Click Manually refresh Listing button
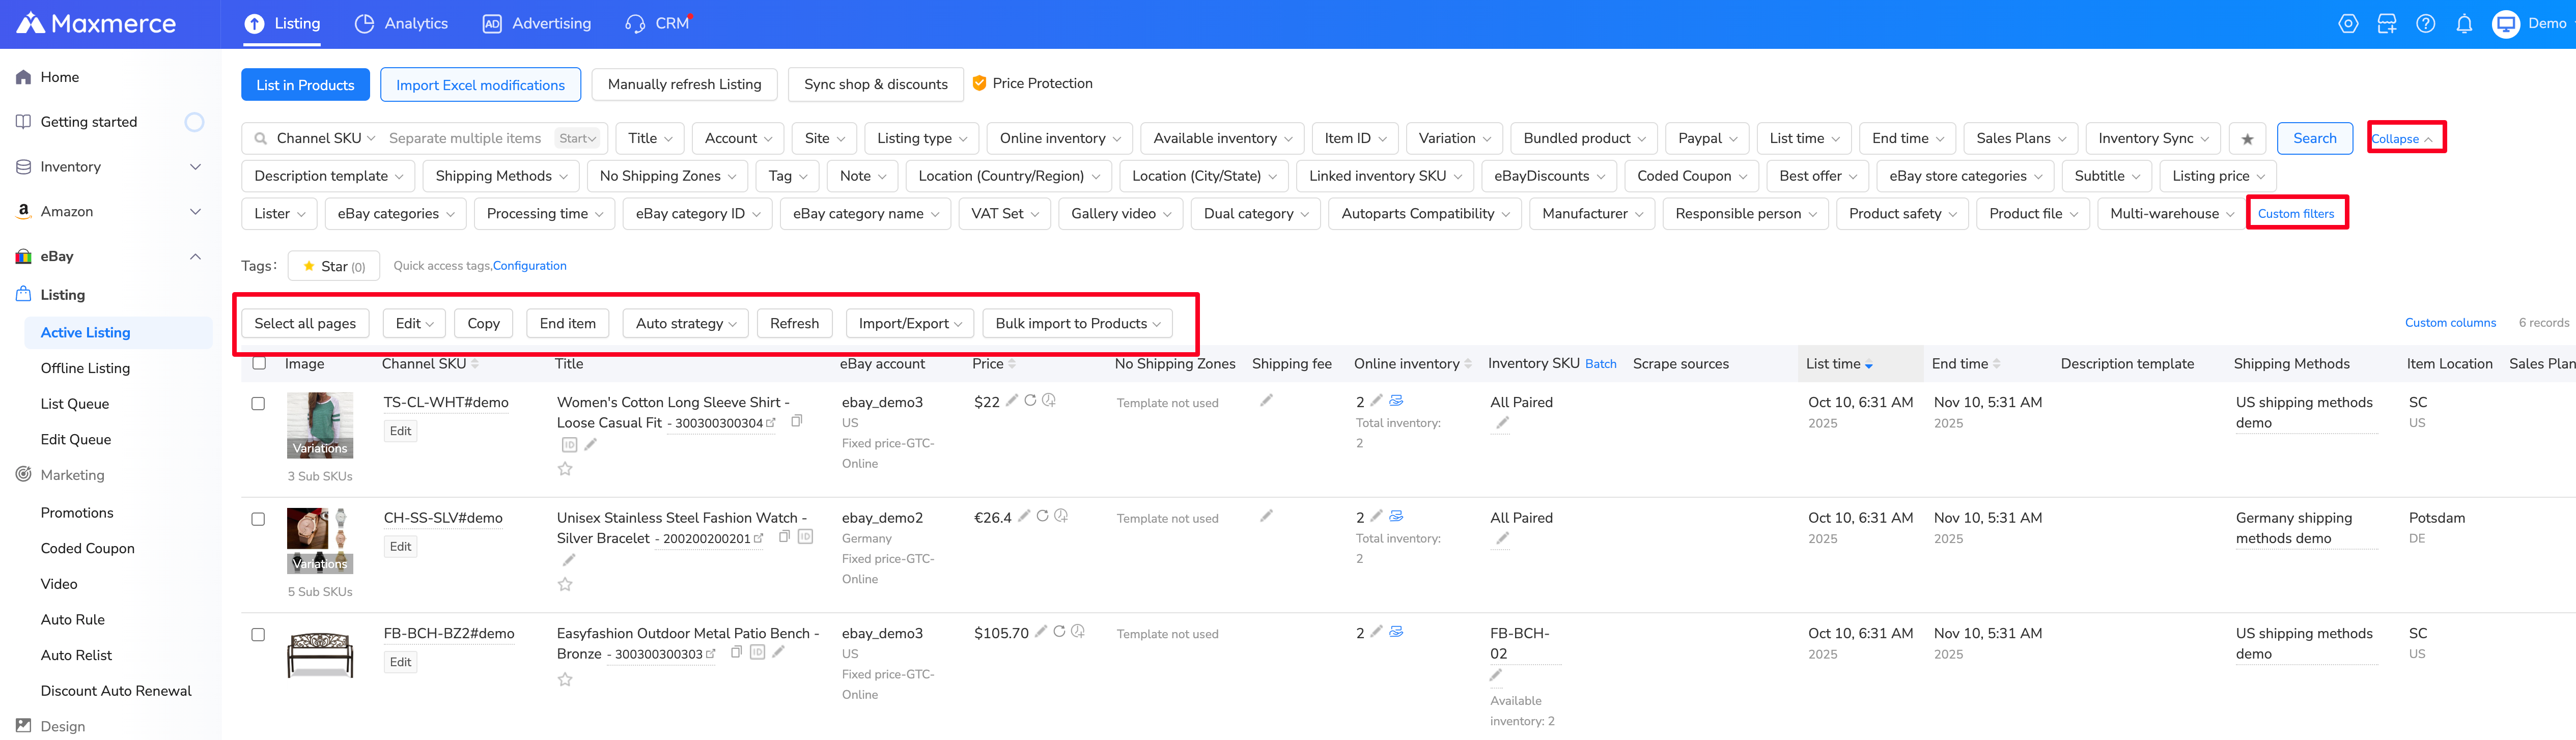2576x740 pixels. pos(684,85)
